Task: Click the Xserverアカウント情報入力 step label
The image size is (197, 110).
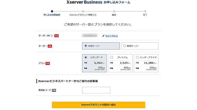Action: [83, 15]
